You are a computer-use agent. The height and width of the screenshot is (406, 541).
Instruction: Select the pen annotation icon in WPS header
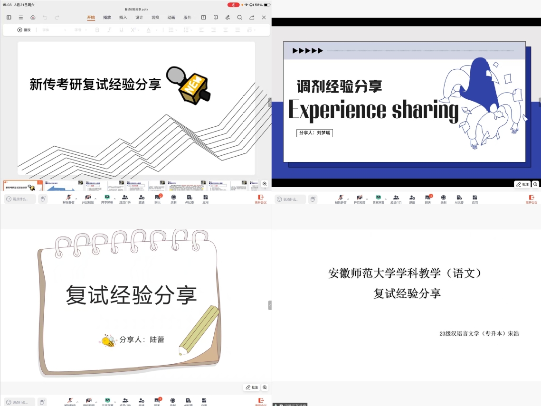pyautogui.click(x=228, y=18)
